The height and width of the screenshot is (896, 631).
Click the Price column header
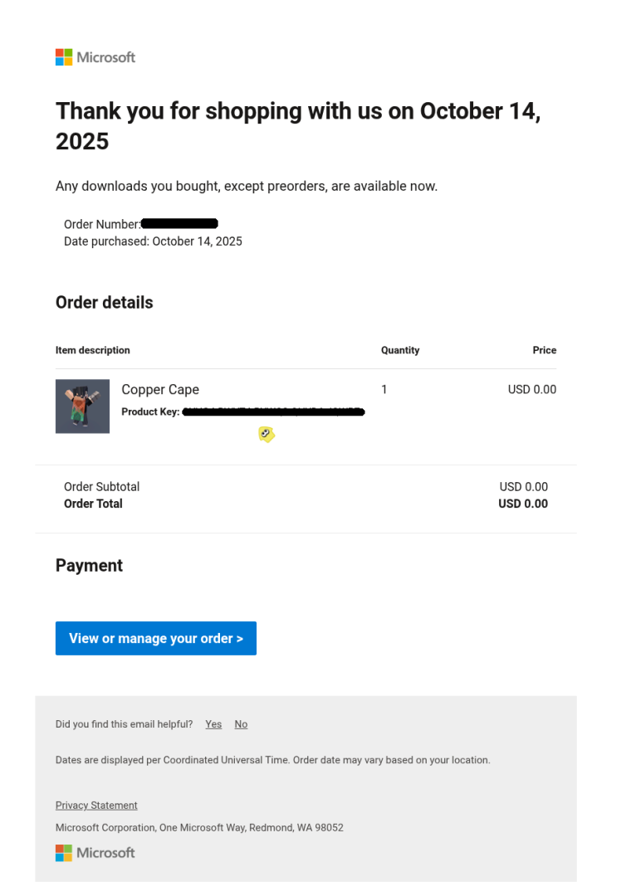[x=544, y=350]
